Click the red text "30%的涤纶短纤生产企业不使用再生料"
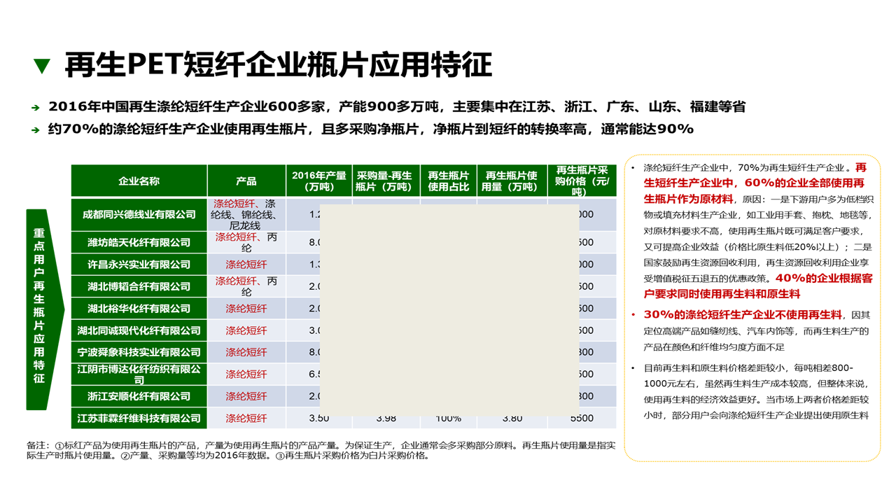This screenshot has height=504, width=896. coord(743,315)
